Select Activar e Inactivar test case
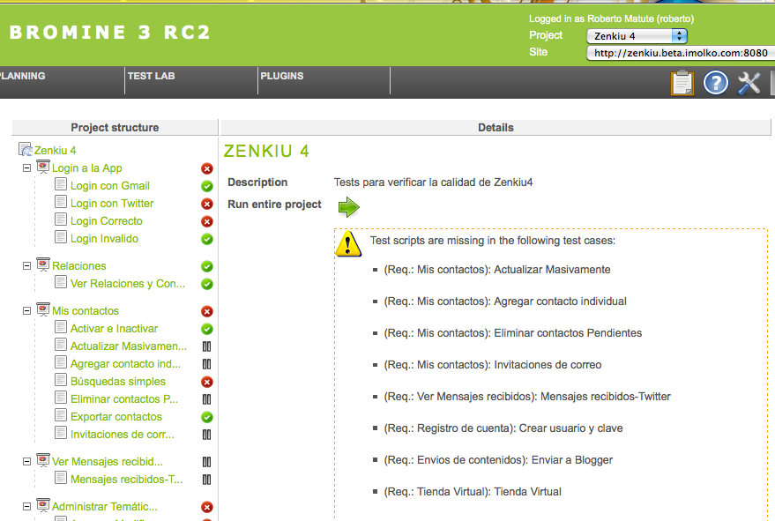Screen dimensions: 775x521 pos(114,329)
